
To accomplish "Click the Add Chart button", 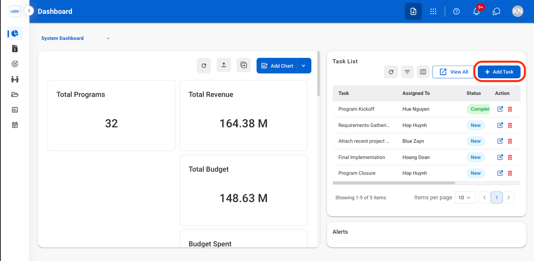I will [x=277, y=66].
